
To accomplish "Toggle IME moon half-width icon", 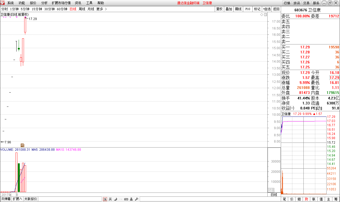I will 115,199.
